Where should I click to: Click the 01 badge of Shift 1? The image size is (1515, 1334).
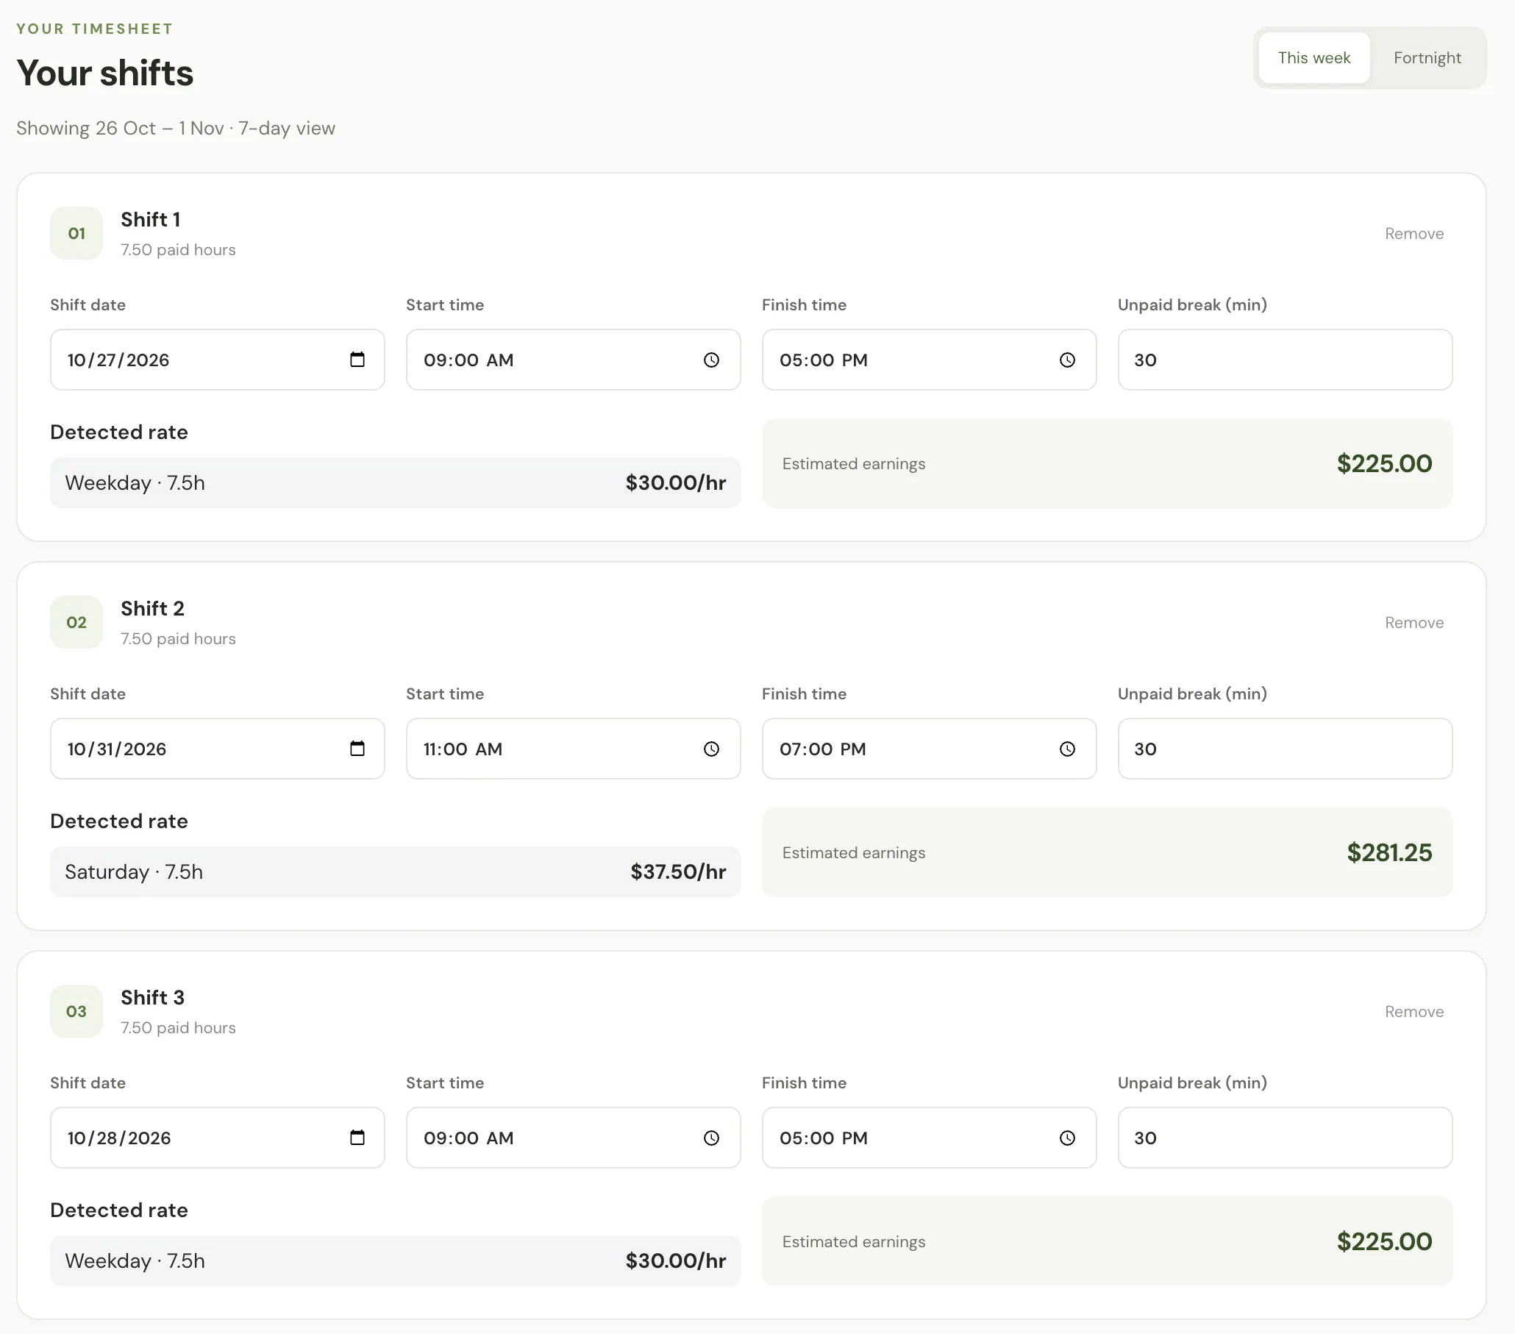[x=76, y=233]
